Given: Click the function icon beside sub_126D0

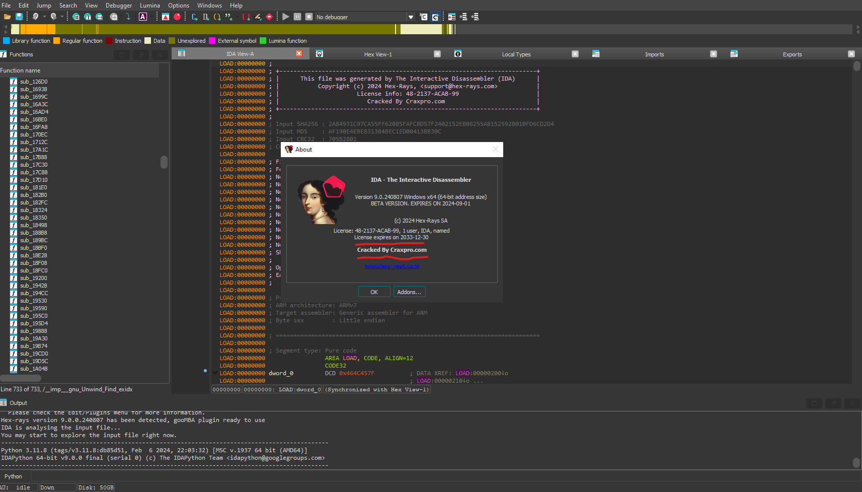Looking at the screenshot, I should 14,82.
